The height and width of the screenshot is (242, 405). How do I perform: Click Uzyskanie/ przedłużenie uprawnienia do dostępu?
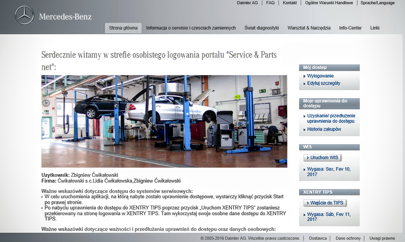[331, 119]
